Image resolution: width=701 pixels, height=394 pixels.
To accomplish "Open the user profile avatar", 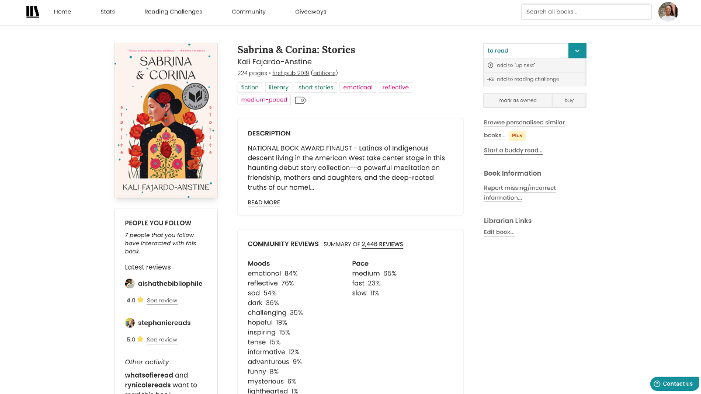I will (x=668, y=12).
